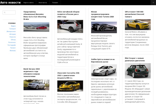Select the Фильмы category link
This screenshot has width=156, height=104.
click(13, 50)
